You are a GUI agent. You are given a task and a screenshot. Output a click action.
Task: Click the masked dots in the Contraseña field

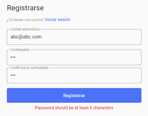point(13,57)
